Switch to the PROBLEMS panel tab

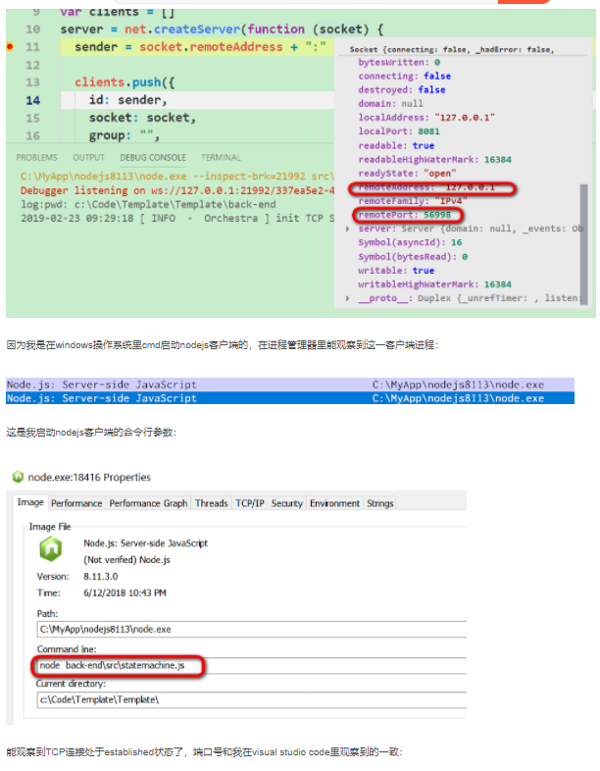click(x=37, y=157)
